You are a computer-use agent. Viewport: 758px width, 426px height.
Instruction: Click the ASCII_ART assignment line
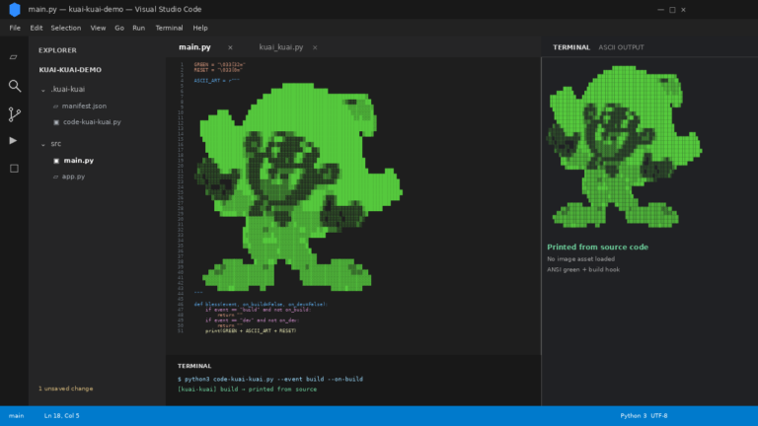point(216,81)
